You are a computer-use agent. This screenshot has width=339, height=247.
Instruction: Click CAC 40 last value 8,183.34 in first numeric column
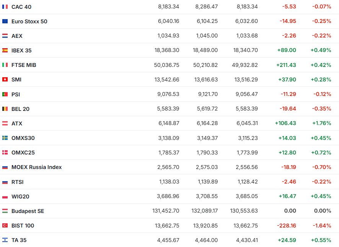169,7
